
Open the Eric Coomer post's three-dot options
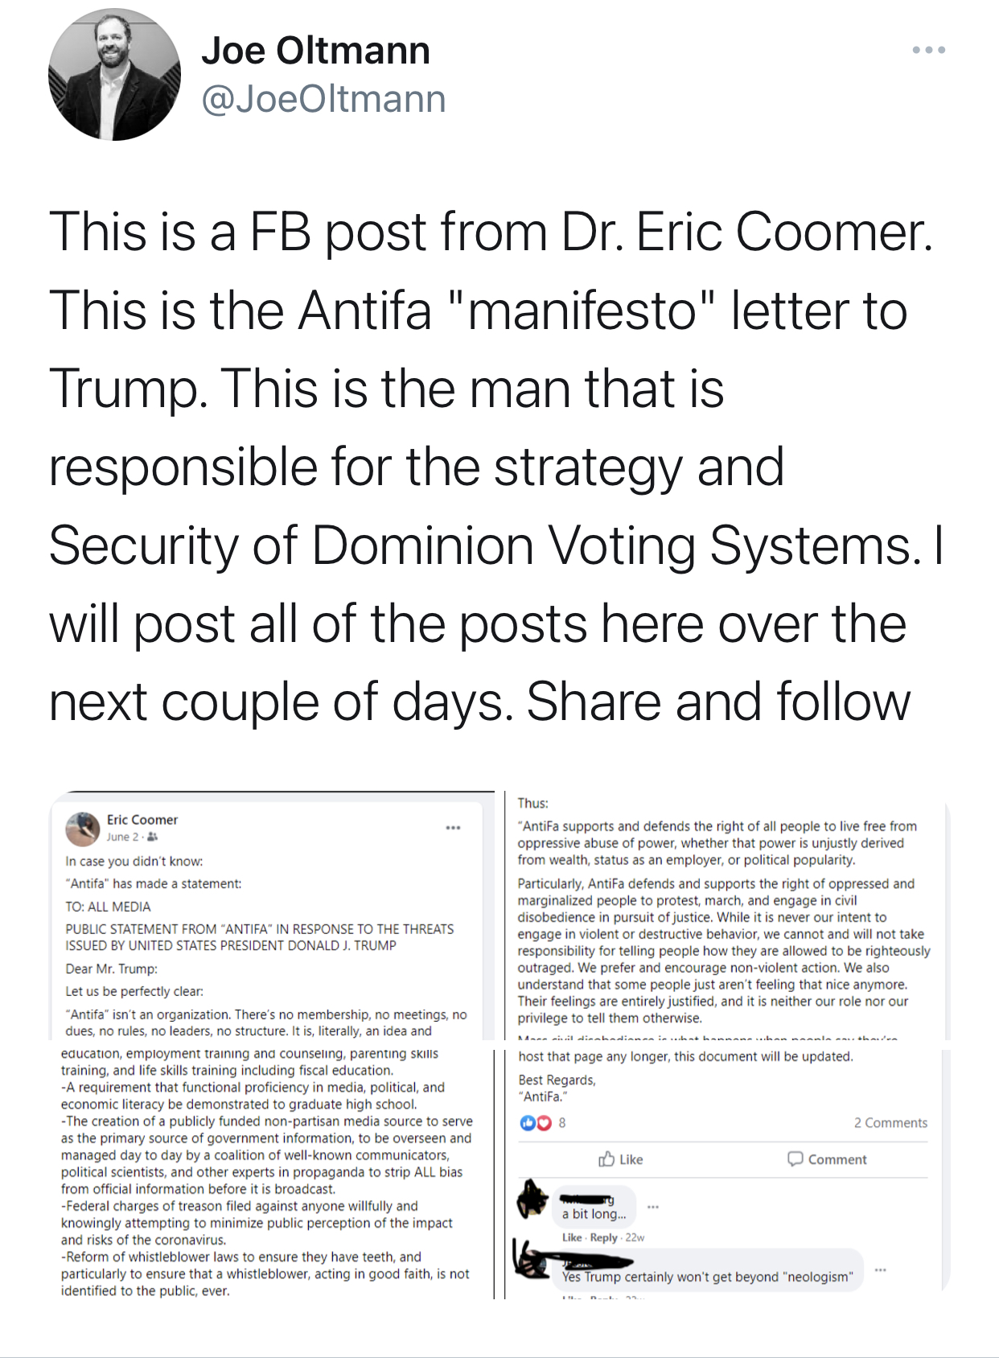[x=454, y=828]
